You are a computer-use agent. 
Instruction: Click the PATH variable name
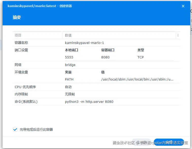pyautogui.click(x=69, y=79)
